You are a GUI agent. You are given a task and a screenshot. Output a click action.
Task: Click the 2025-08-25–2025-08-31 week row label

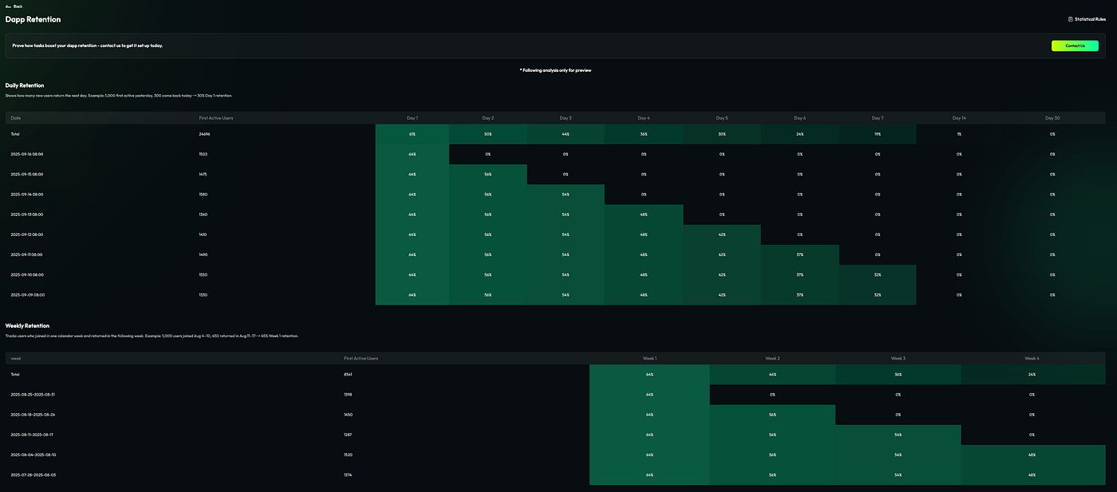pyautogui.click(x=33, y=395)
